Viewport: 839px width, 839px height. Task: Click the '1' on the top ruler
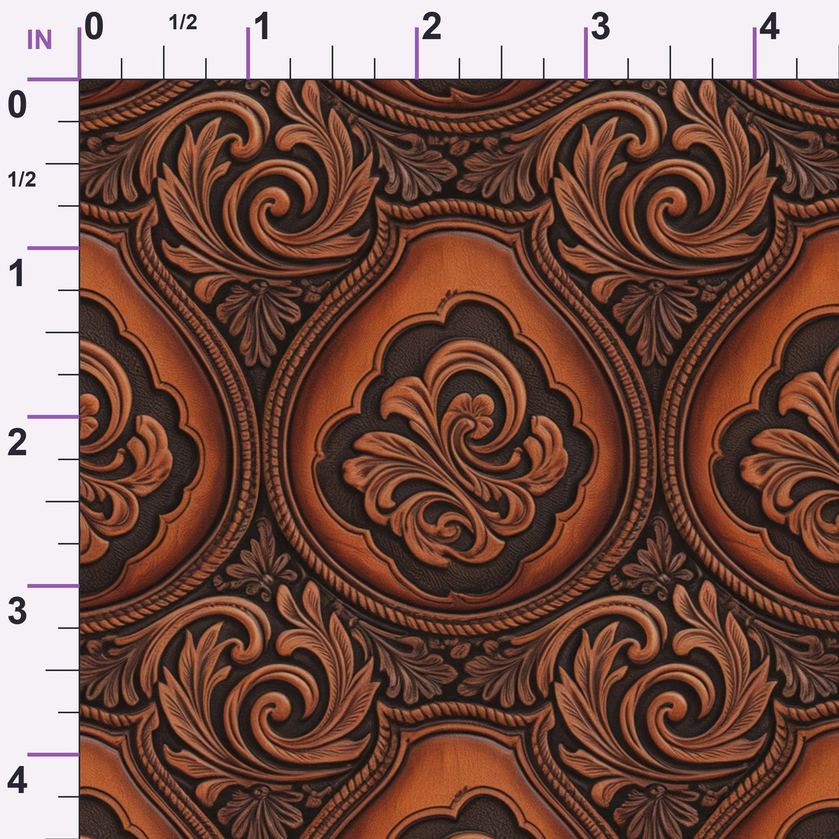(x=262, y=27)
